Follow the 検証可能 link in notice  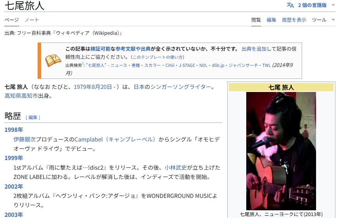[100, 49]
